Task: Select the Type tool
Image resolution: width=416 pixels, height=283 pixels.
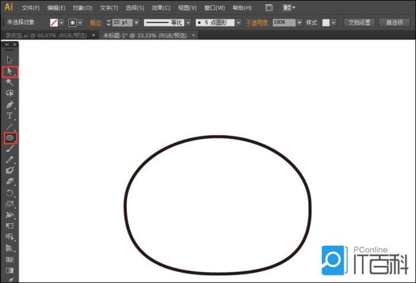Action: click(x=9, y=116)
